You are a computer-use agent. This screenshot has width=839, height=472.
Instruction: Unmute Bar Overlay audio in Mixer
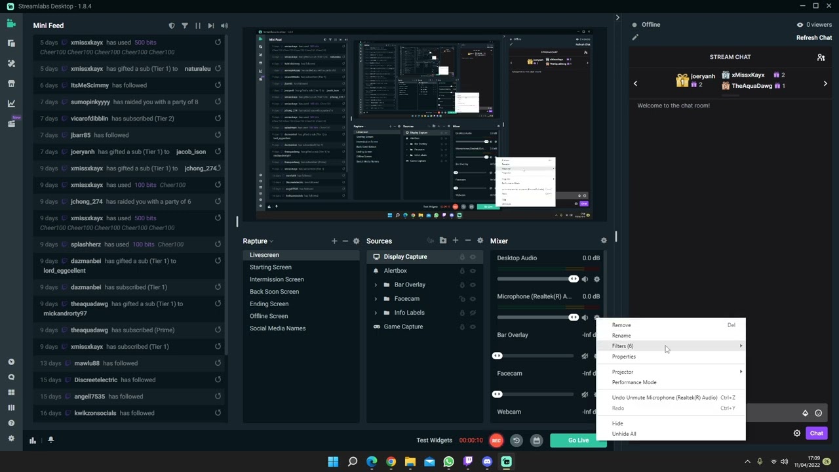coord(585,356)
